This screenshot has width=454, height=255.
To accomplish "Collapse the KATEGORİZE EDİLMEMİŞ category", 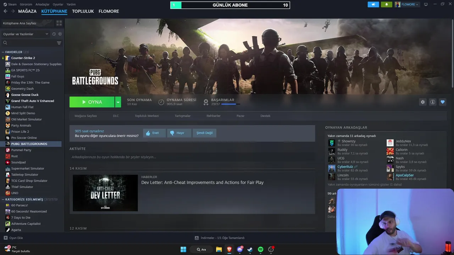I will coord(3,199).
